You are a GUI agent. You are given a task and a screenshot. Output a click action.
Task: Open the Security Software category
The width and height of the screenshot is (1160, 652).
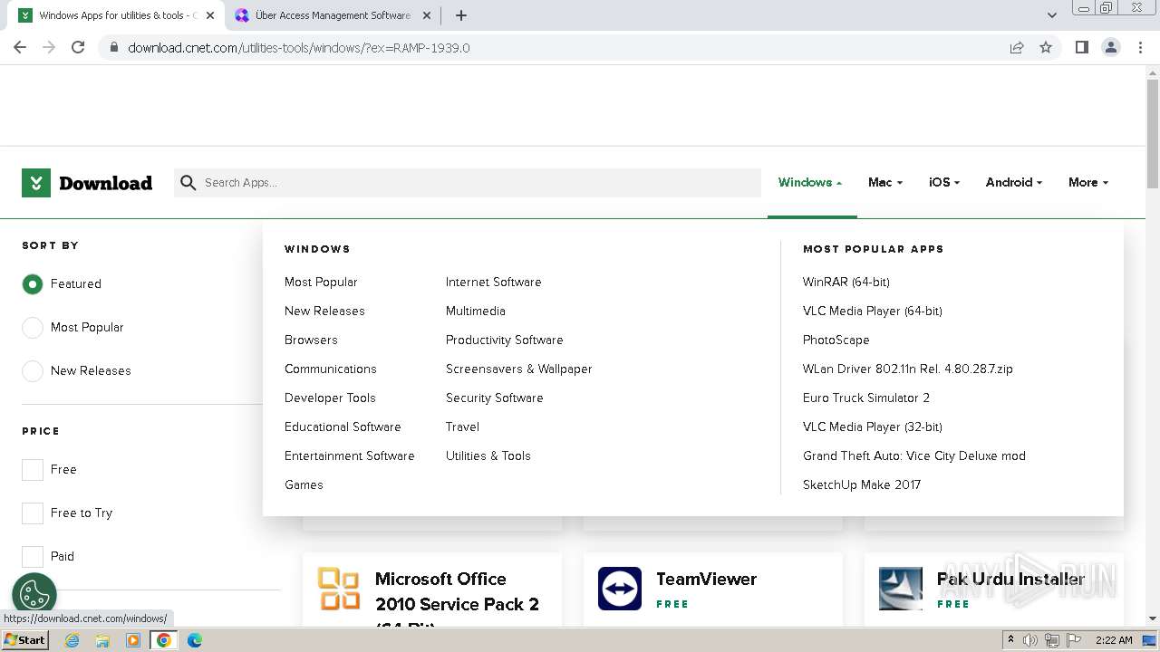click(495, 398)
